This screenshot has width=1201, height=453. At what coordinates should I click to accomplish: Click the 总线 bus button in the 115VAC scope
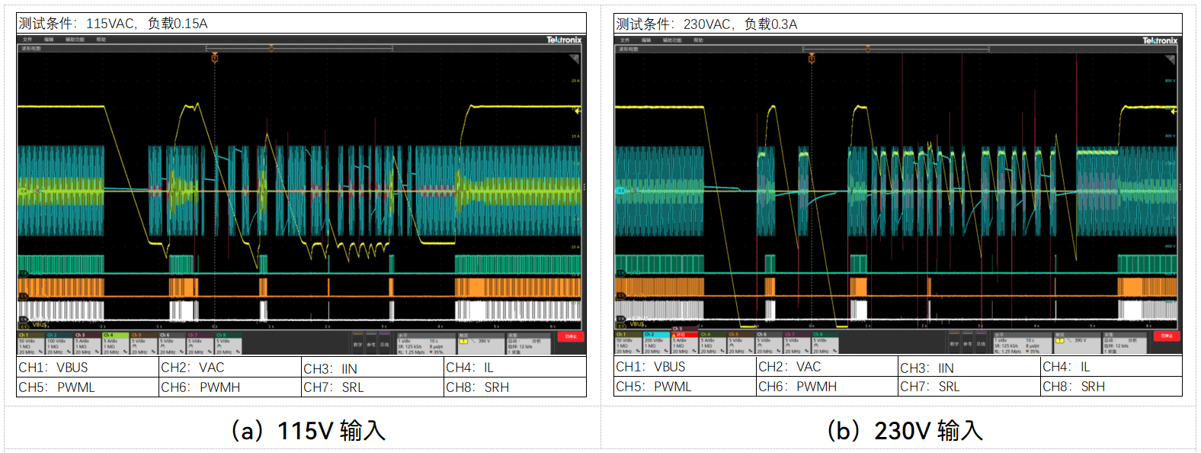[384, 344]
